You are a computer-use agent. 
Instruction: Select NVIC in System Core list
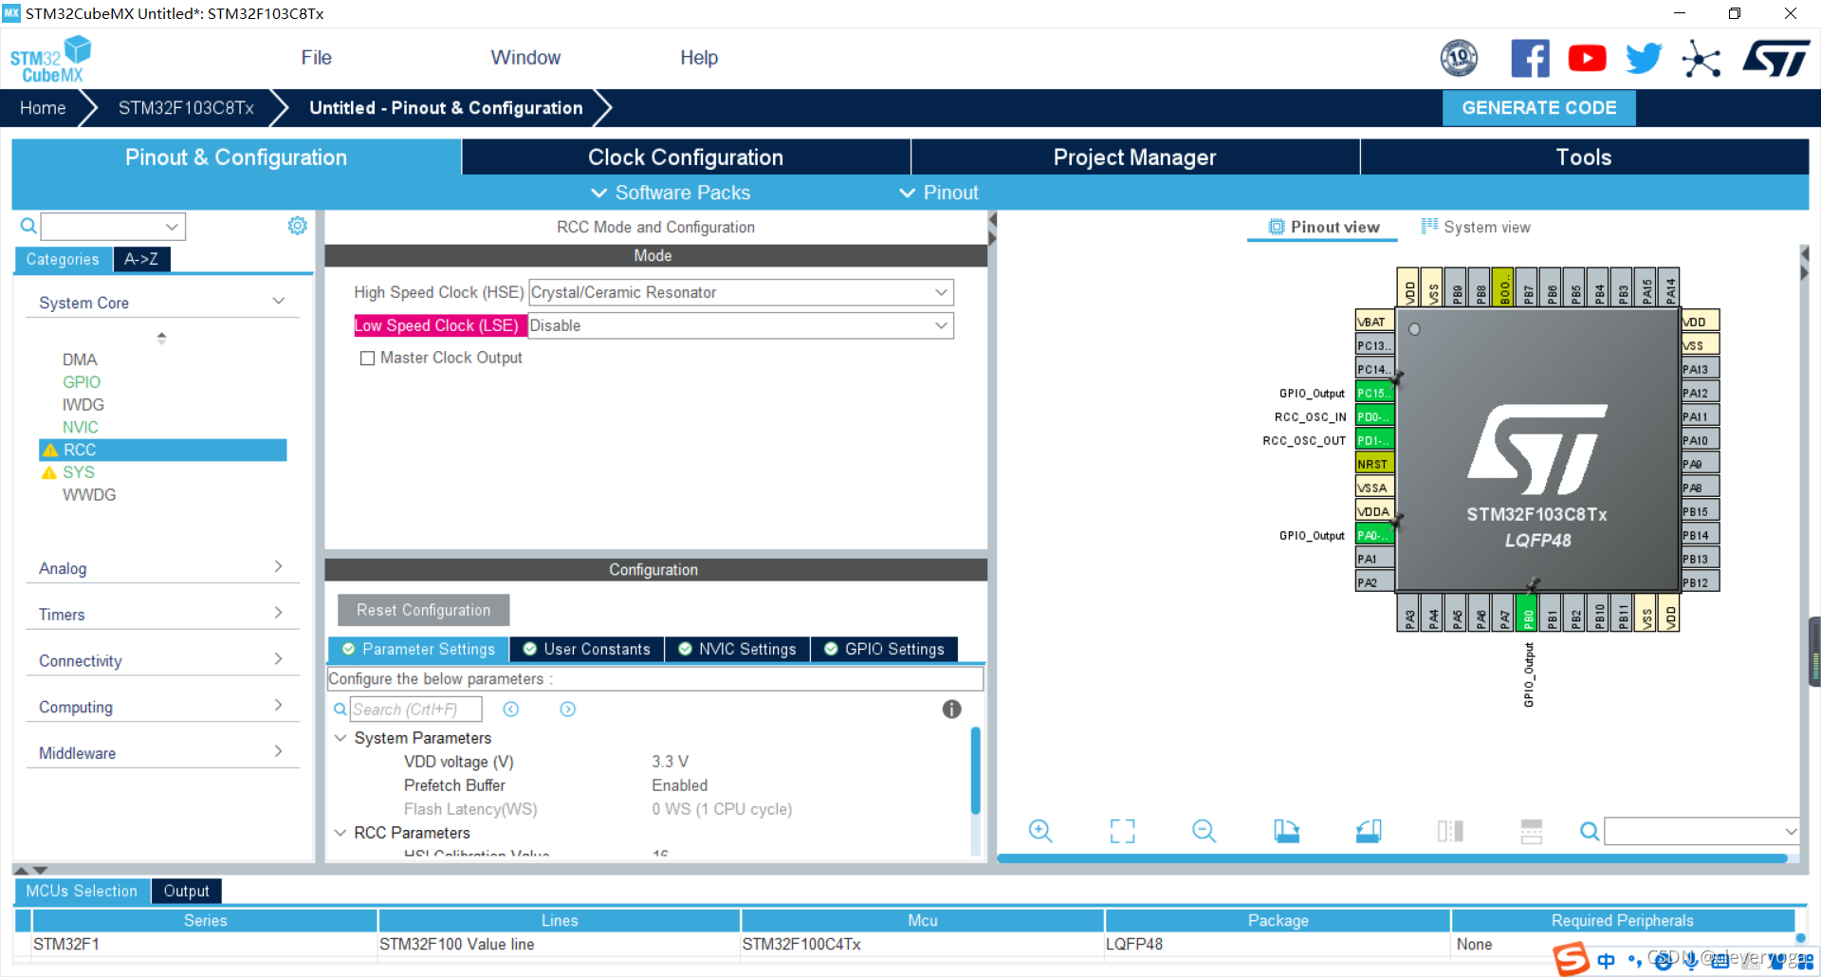[x=81, y=428]
